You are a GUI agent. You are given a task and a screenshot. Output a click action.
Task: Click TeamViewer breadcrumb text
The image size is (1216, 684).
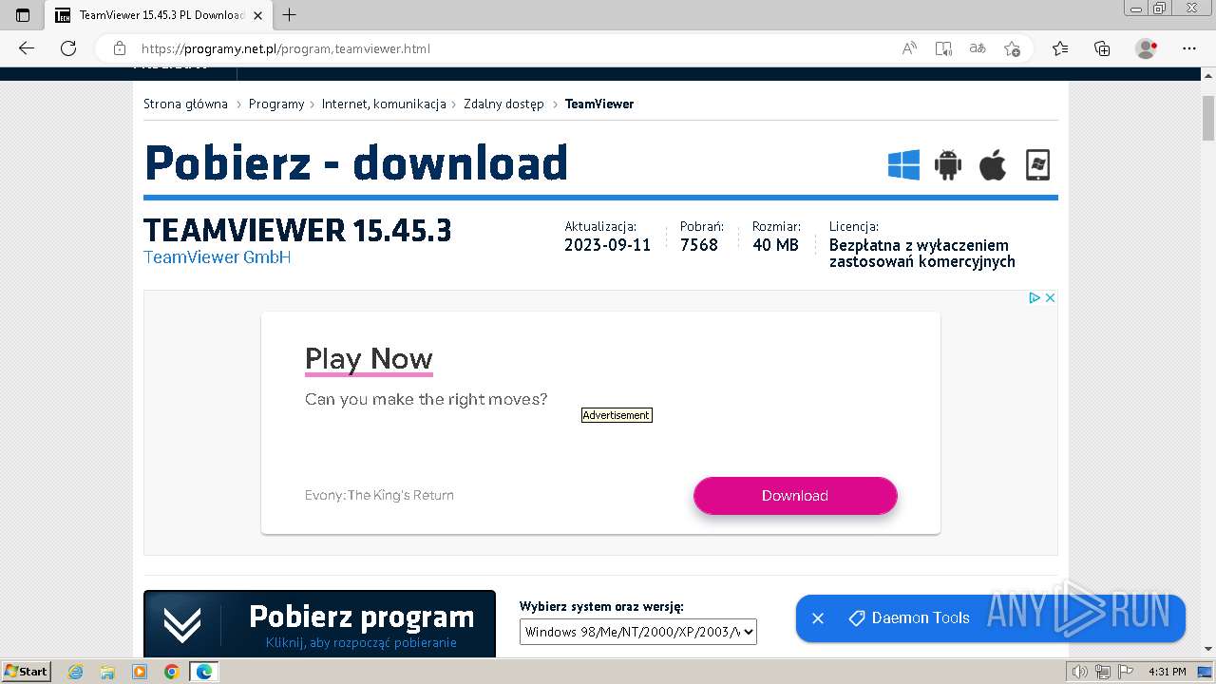pyautogui.click(x=599, y=104)
